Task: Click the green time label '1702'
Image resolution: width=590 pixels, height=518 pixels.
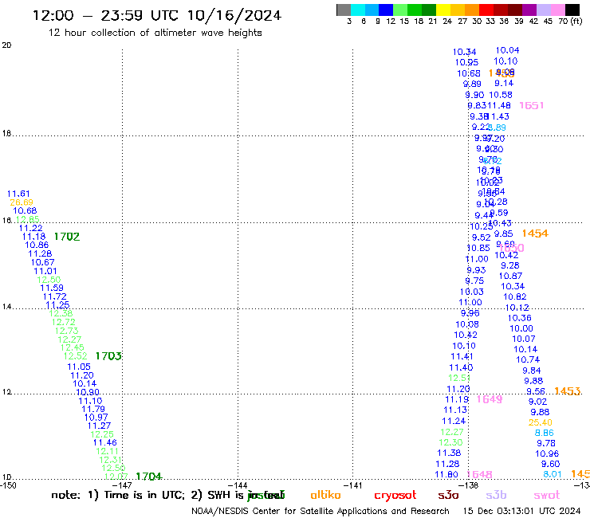Action: 67,237
